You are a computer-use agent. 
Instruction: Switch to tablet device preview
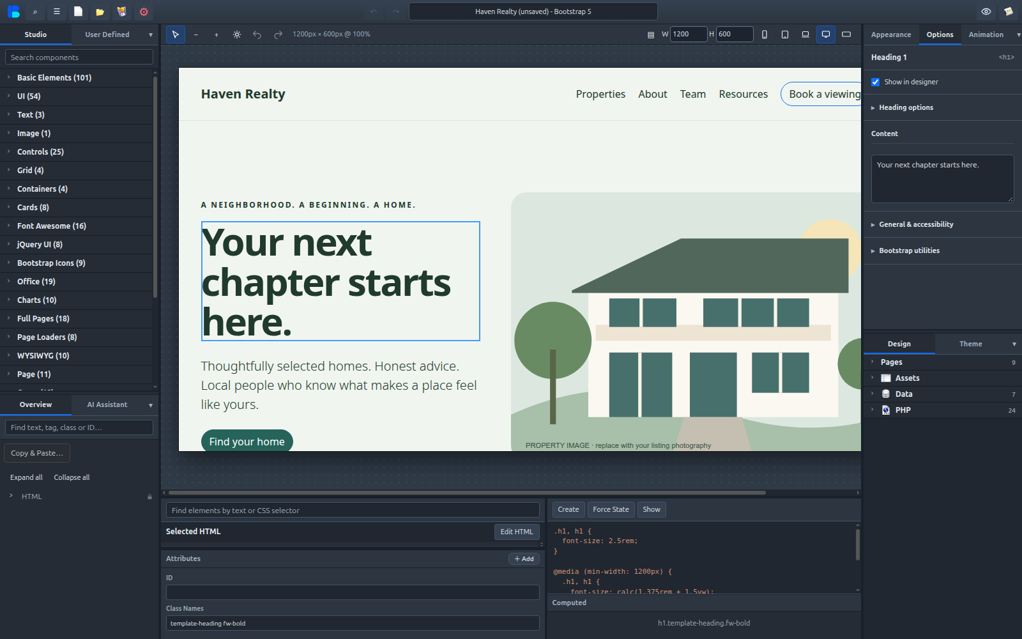click(785, 35)
